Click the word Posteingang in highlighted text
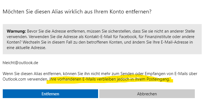Viewport: 205px width, 103px height. click(x=158, y=79)
